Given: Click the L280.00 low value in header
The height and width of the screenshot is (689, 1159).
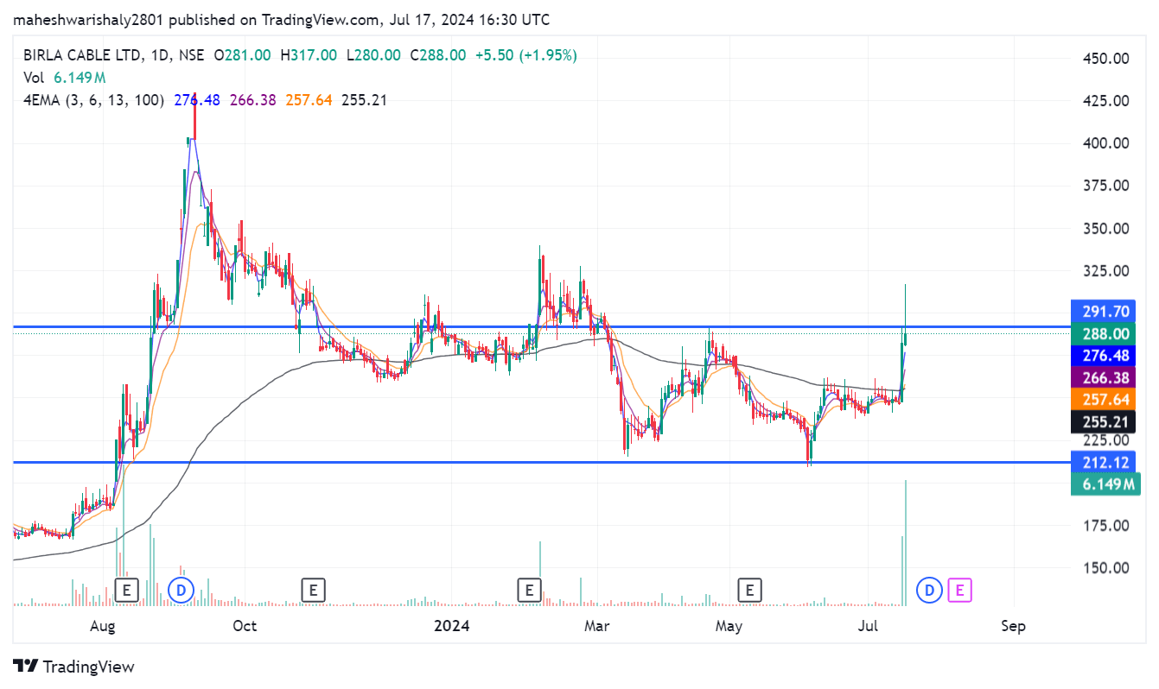Looking at the screenshot, I should coord(373,55).
